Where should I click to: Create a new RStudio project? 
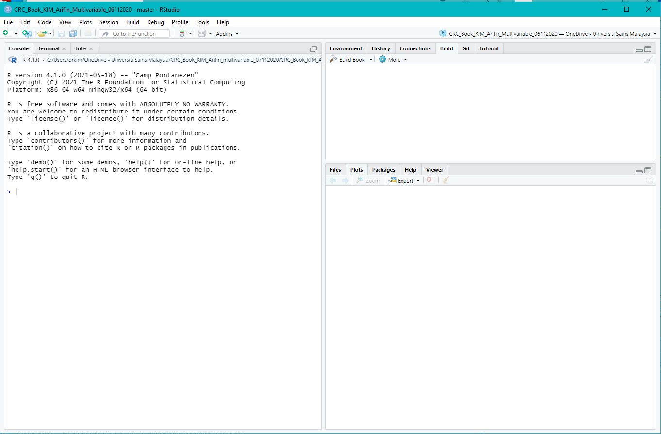click(x=27, y=33)
